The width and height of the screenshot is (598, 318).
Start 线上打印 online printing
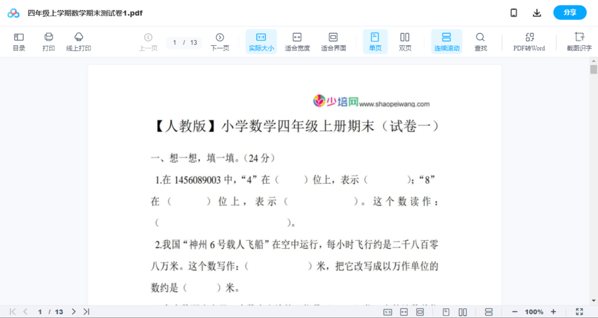tap(79, 41)
